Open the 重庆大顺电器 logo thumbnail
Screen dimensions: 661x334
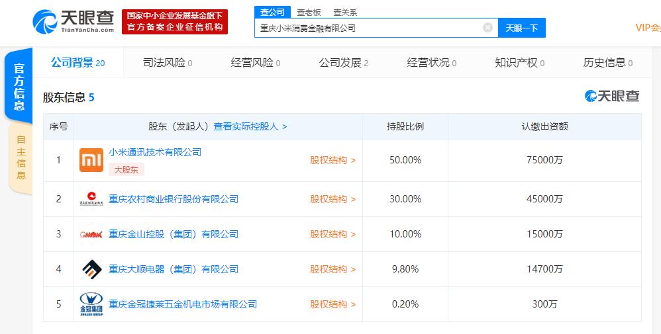coord(91,269)
